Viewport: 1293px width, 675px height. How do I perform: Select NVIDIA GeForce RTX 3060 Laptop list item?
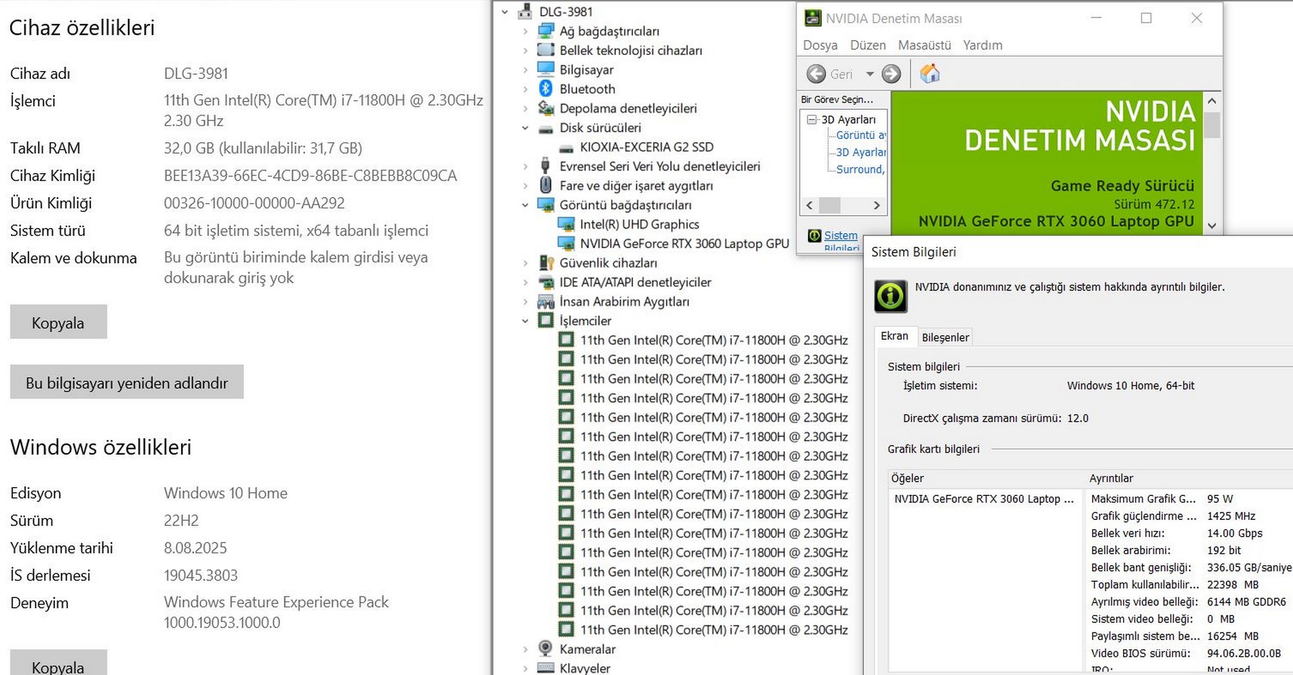coord(984,499)
